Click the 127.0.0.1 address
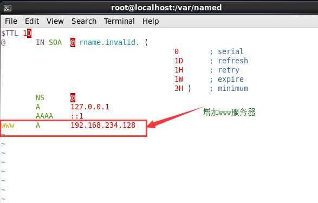The height and width of the screenshot is (203, 318). (90, 107)
